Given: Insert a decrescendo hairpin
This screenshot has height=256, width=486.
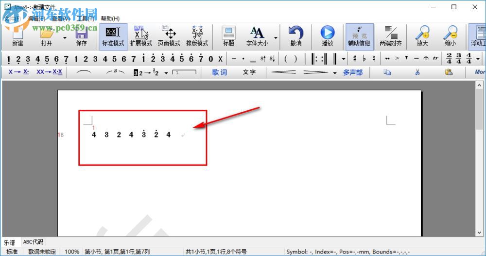Looking at the screenshot, I should click(x=315, y=72).
